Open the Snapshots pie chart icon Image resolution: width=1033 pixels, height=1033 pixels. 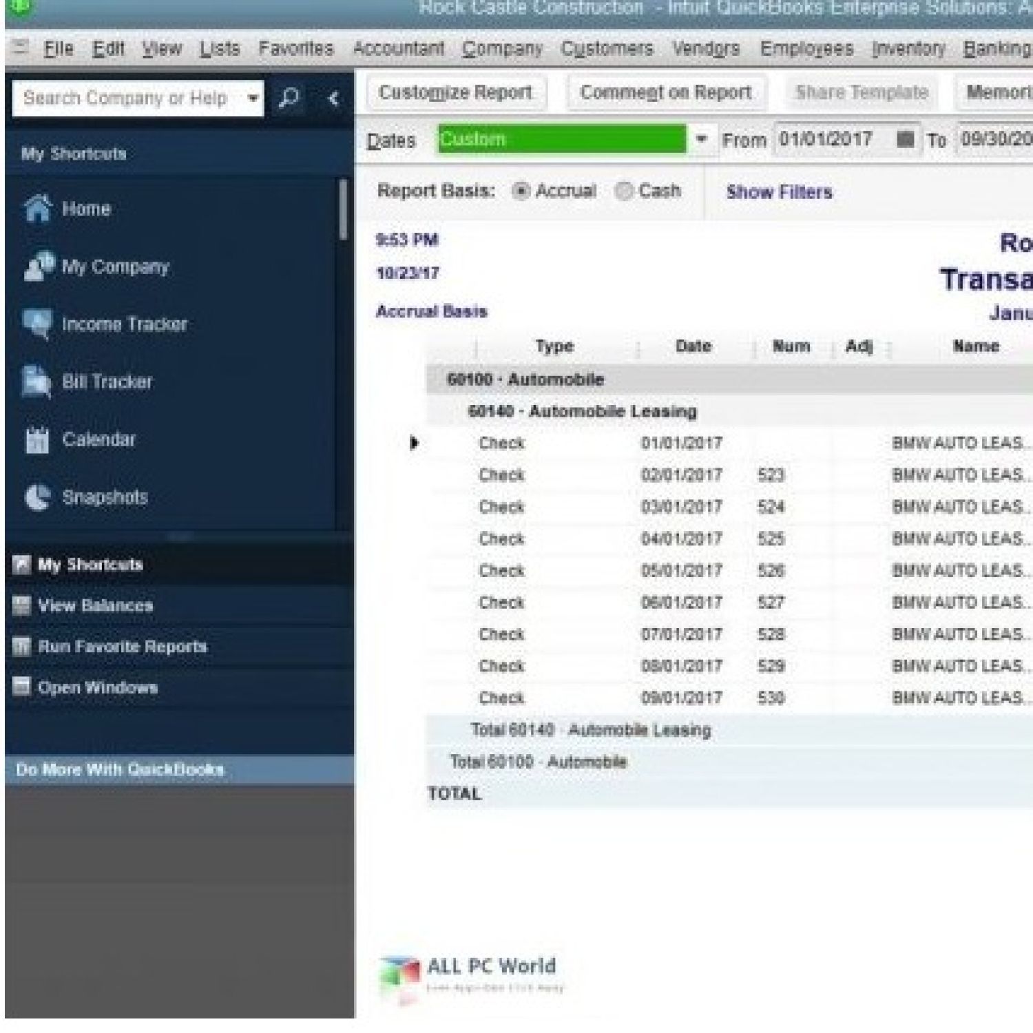click(37, 497)
